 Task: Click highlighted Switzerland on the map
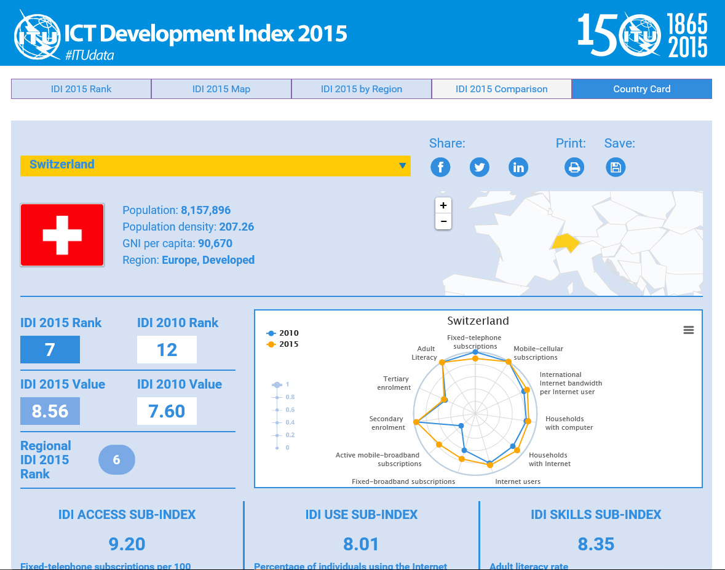tap(565, 242)
